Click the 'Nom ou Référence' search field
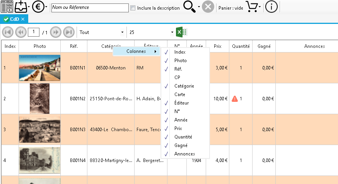338x184 pixels. pos(90,8)
